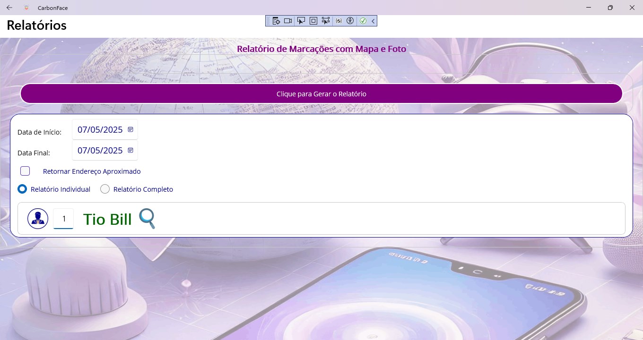The image size is (643, 340).
Task: Click the CarbonFace app logo icon
Action: click(26, 8)
